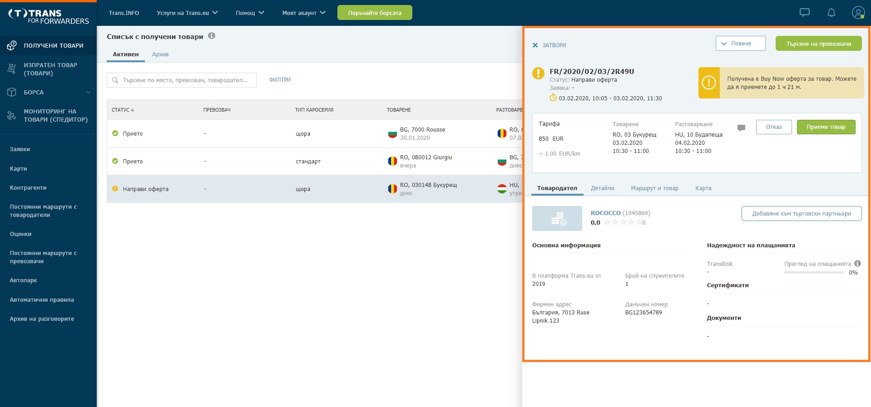Screen dimensions: 871x407
Task: Click ПРЕВОЗВАЧ column header
Action: point(217,110)
